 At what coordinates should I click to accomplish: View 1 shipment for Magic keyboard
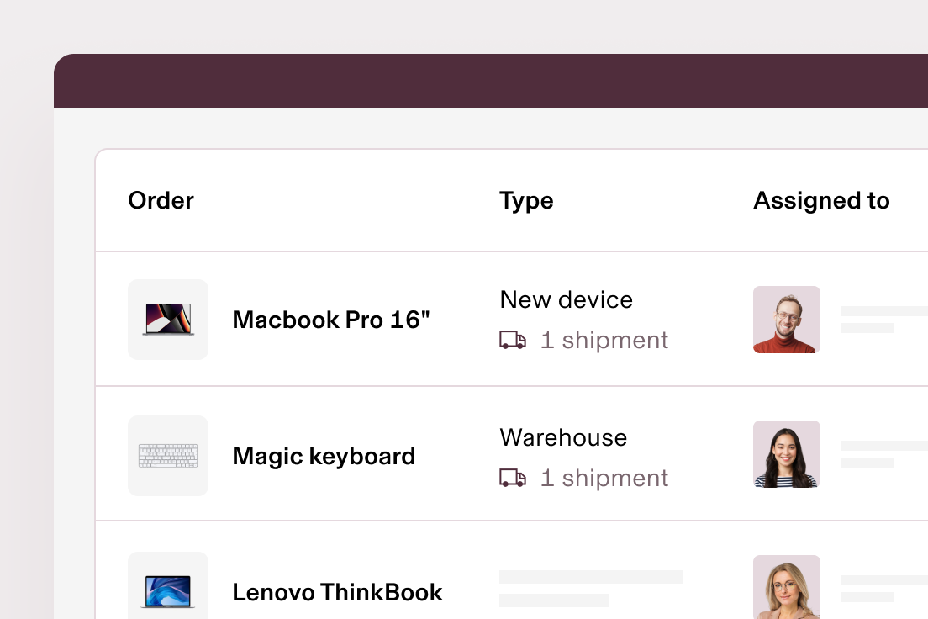point(604,478)
